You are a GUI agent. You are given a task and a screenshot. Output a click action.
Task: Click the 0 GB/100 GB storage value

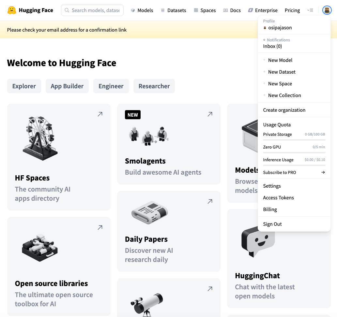click(315, 134)
